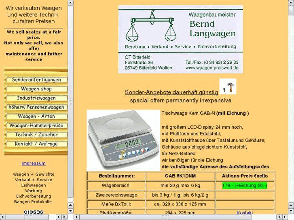
Task: Click the hammer icon beside Sonder-Angebote
Action: coord(228,86)
